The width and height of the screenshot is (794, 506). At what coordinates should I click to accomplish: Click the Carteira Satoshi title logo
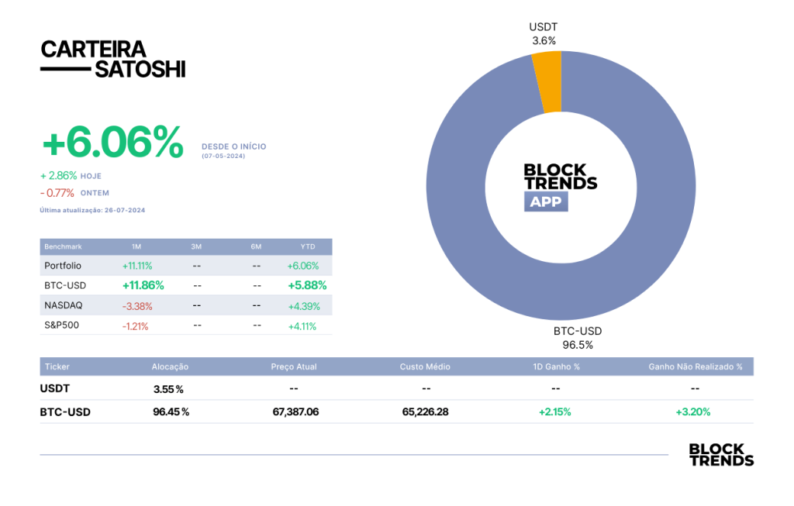click(x=113, y=59)
